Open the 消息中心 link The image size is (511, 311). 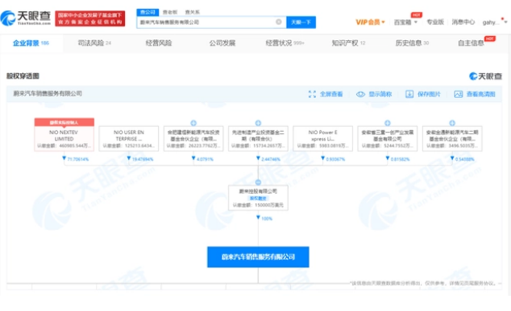click(x=463, y=22)
